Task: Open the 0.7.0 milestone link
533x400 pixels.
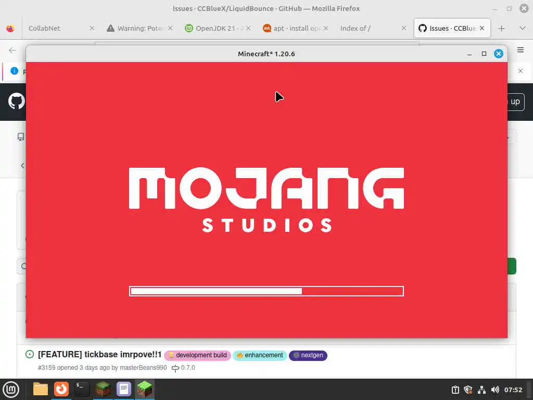Action: (x=184, y=368)
